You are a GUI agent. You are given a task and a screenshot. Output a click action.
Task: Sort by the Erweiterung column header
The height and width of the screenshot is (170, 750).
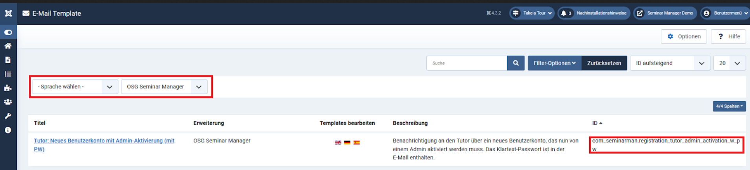point(208,123)
